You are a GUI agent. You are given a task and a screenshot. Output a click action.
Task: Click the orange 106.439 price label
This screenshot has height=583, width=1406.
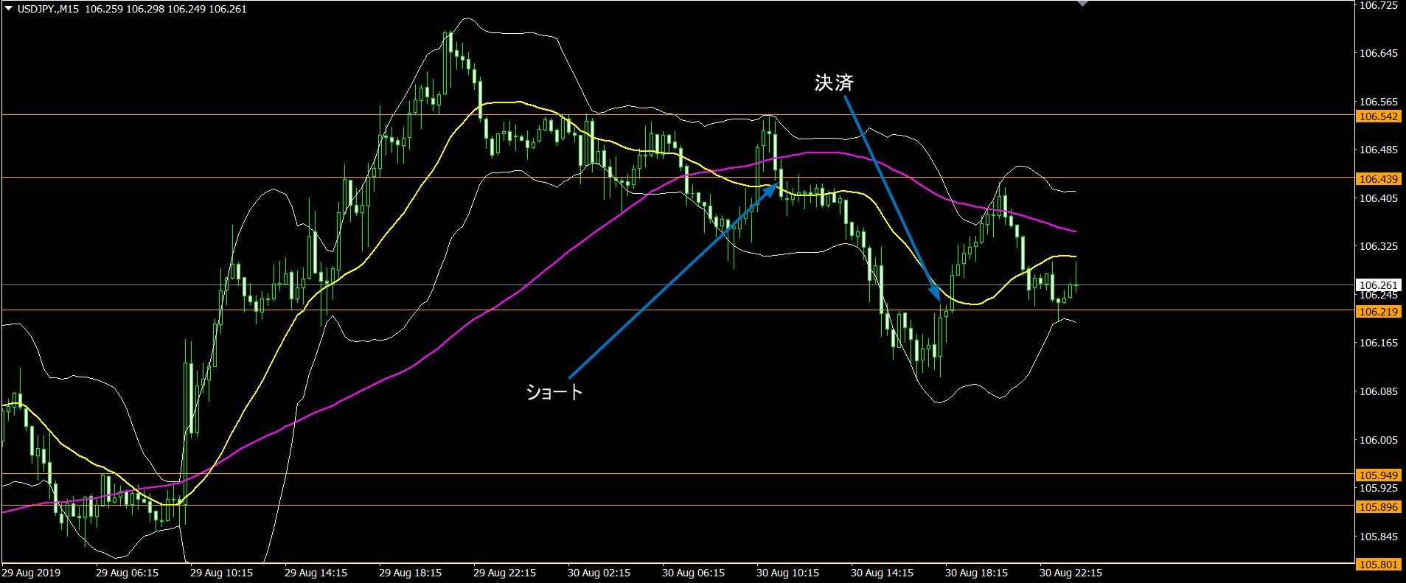tap(1378, 179)
